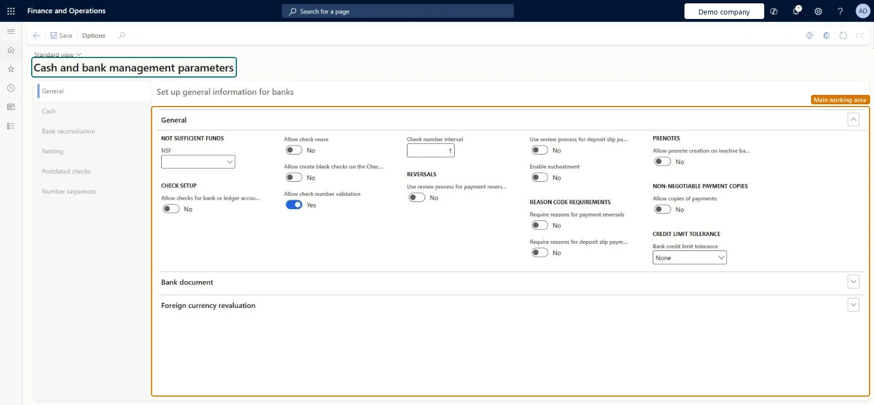This screenshot has height=405, width=874.
Task: Expand the hamburger navigation pane icon
Action: 11,32
